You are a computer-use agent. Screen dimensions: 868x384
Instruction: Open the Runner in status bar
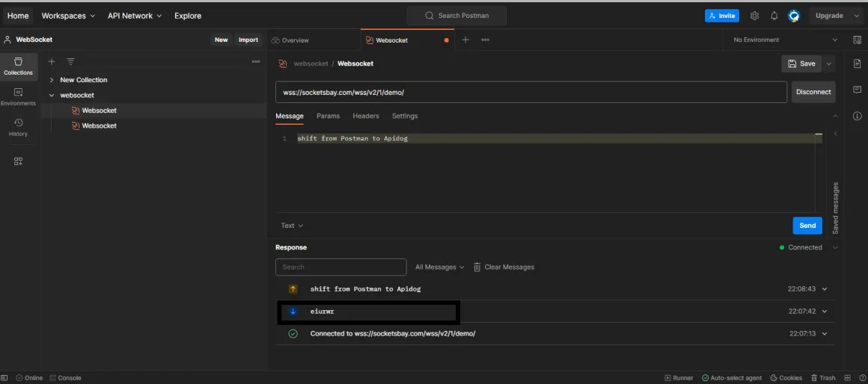pyautogui.click(x=679, y=378)
